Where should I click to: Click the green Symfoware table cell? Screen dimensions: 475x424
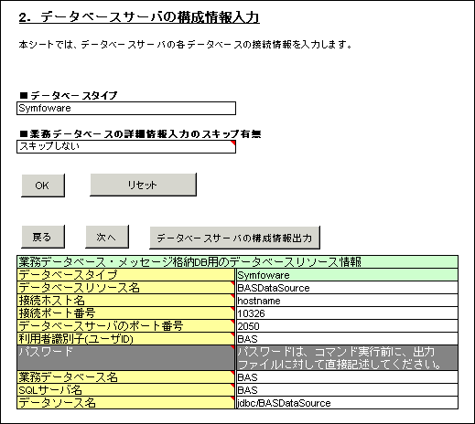coord(347,275)
